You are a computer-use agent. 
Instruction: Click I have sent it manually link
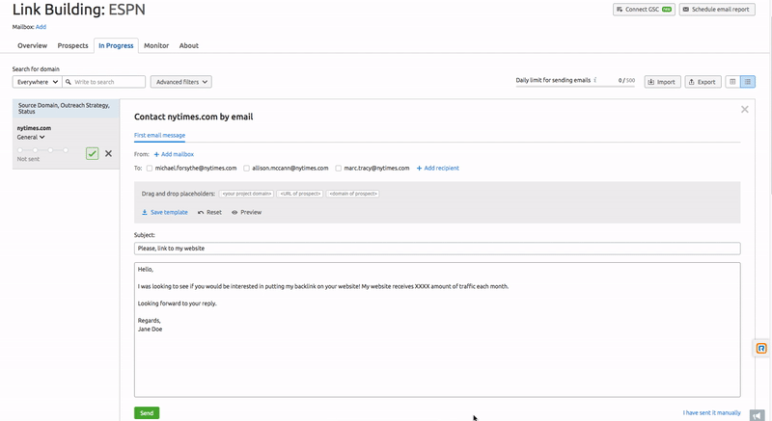[x=711, y=412]
